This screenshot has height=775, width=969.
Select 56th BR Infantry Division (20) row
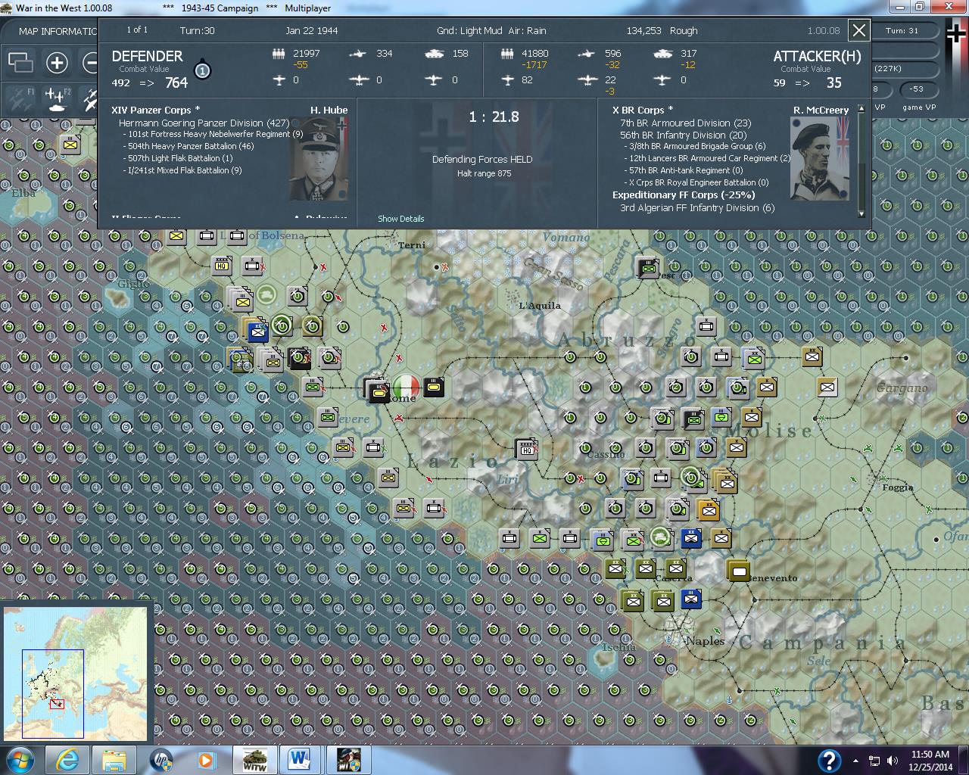683,135
